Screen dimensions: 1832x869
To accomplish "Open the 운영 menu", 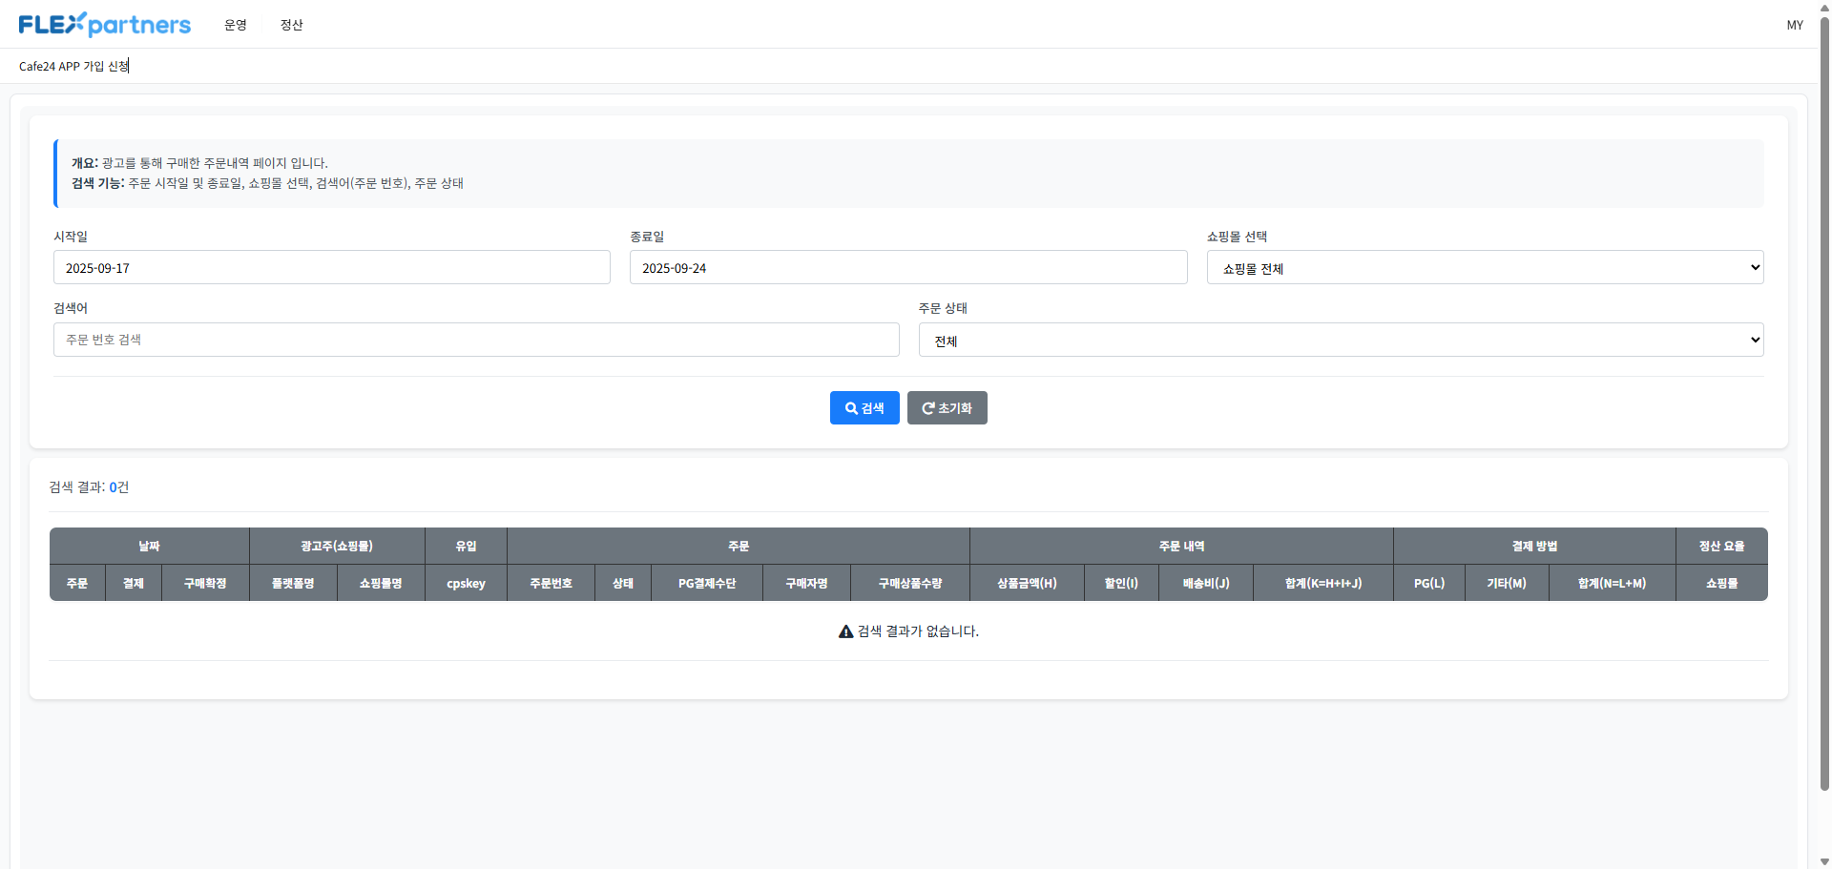I will 236,25.
